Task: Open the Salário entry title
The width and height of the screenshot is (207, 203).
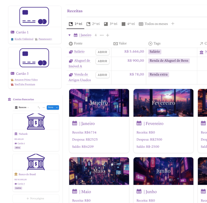Action: pyautogui.click(x=79, y=52)
